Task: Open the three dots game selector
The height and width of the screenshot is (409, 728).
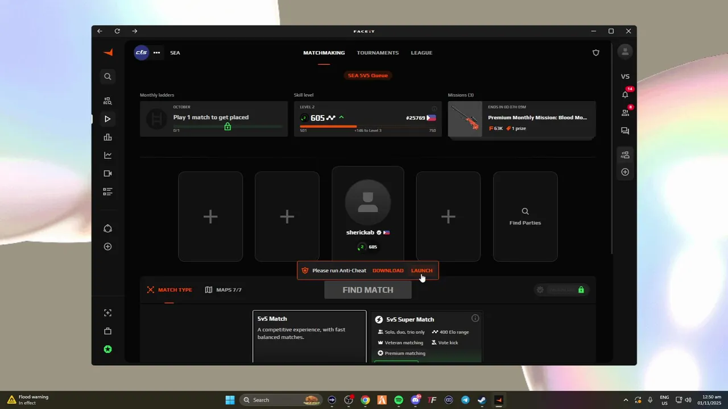Action: point(156,52)
